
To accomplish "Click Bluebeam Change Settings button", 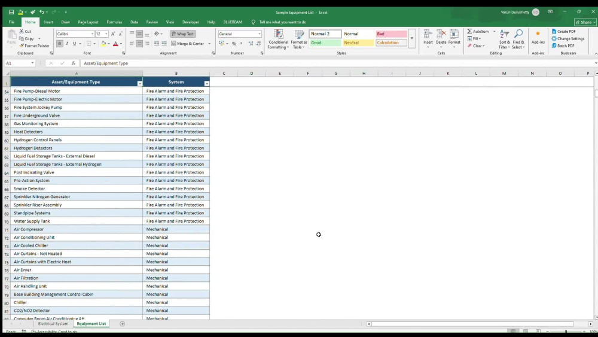I will tap(568, 38).
